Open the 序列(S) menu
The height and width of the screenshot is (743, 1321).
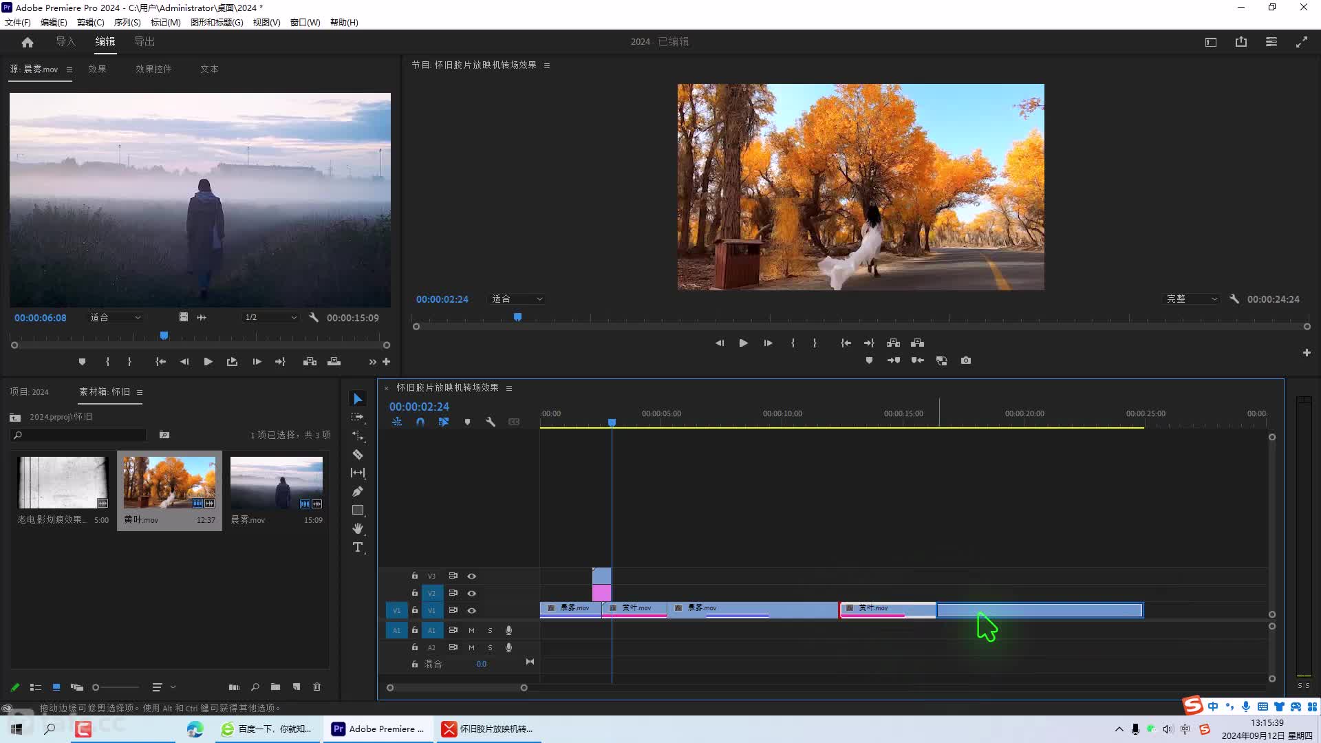(x=127, y=22)
